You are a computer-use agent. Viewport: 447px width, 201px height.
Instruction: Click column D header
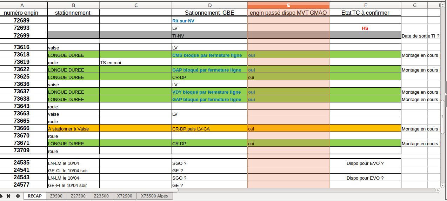(x=209, y=5)
